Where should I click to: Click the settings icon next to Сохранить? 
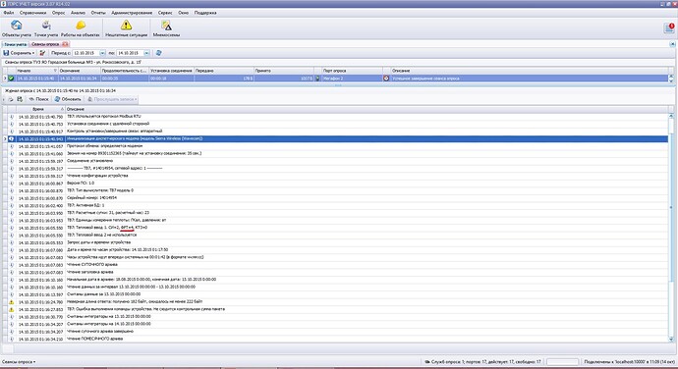click(42, 53)
